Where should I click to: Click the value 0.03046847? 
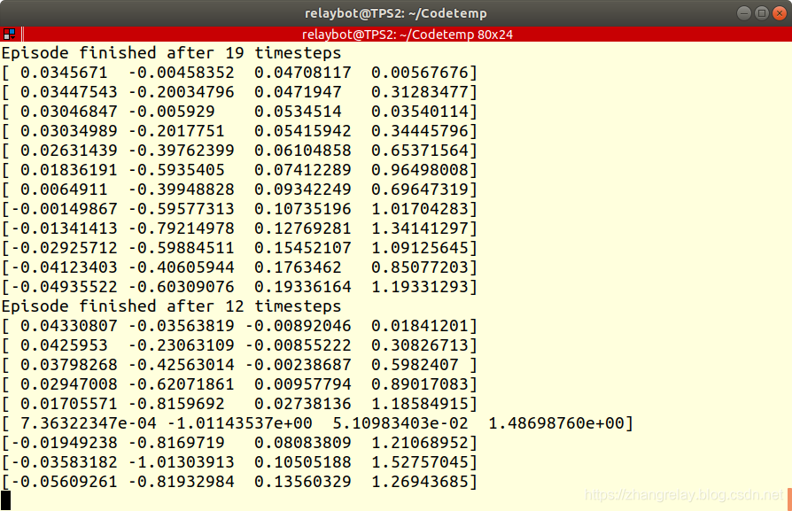[69, 112]
